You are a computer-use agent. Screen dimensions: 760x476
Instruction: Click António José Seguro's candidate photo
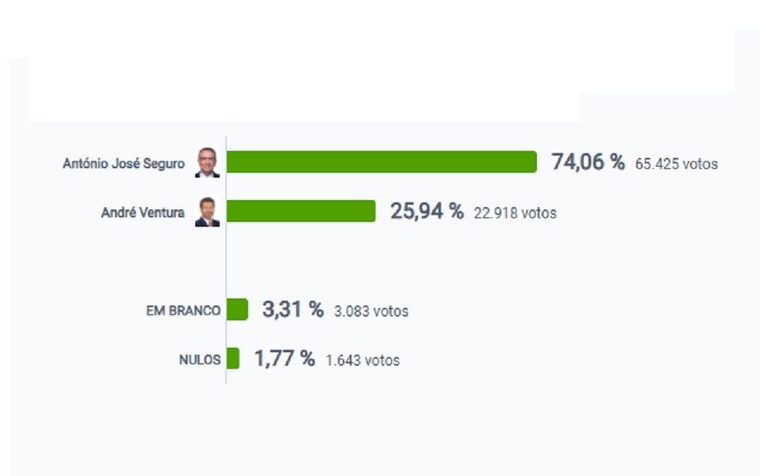tap(207, 162)
